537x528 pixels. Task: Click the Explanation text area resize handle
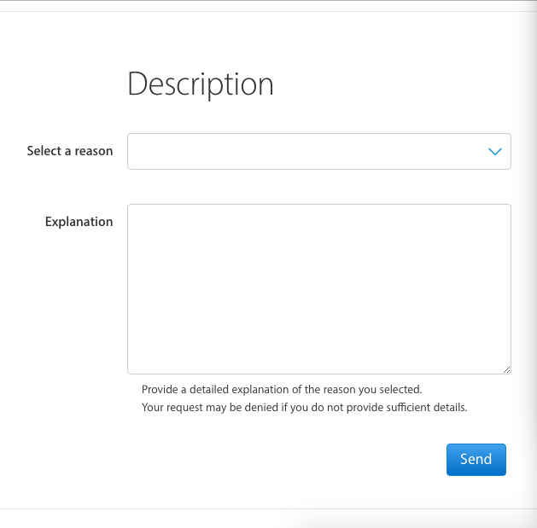coord(507,370)
